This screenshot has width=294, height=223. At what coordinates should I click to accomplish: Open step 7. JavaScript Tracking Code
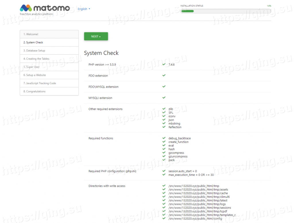pyautogui.click(x=49, y=83)
